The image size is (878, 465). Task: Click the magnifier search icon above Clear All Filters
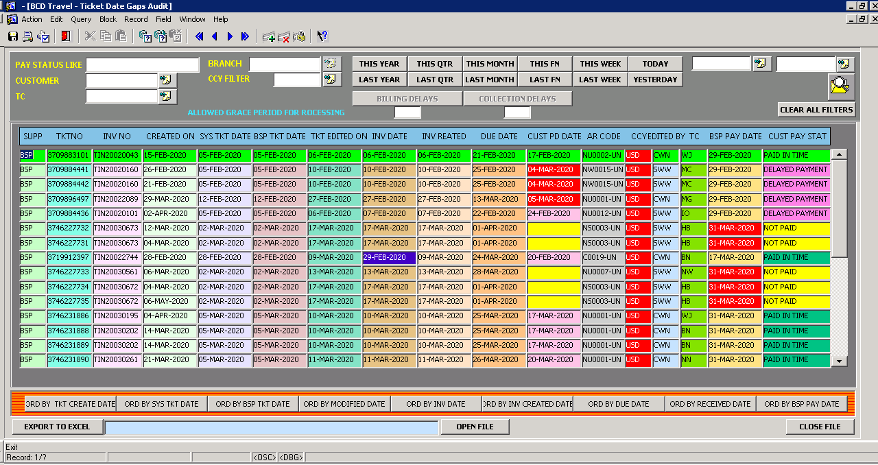(x=840, y=86)
